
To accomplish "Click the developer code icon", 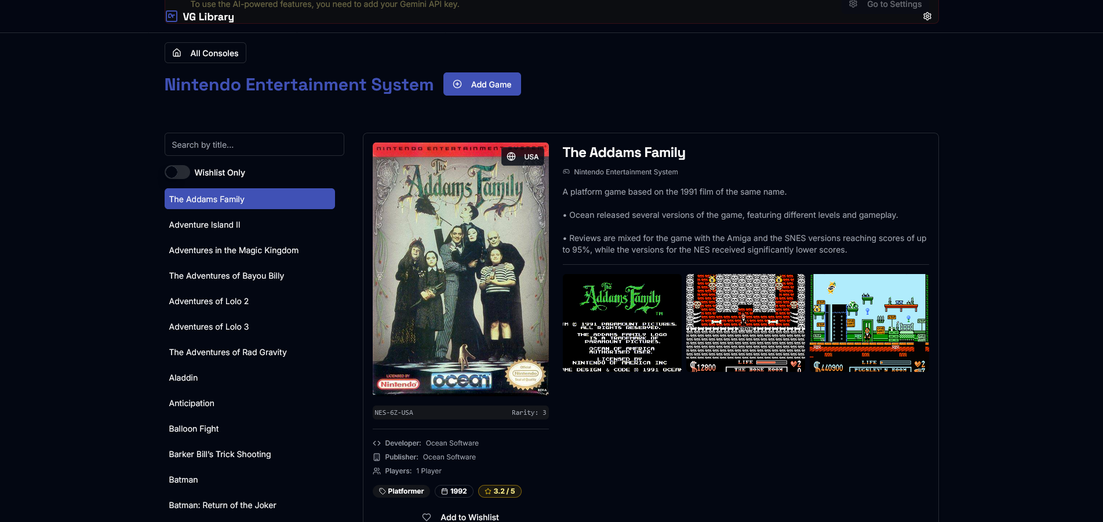I will tap(377, 443).
